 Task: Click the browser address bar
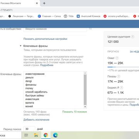coord(69,10)
